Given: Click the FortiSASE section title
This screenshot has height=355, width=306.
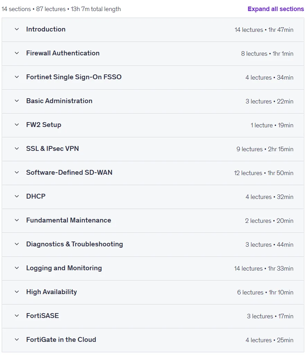Looking at the screenshot, I should pyautogui.click(x=43, y=316).
